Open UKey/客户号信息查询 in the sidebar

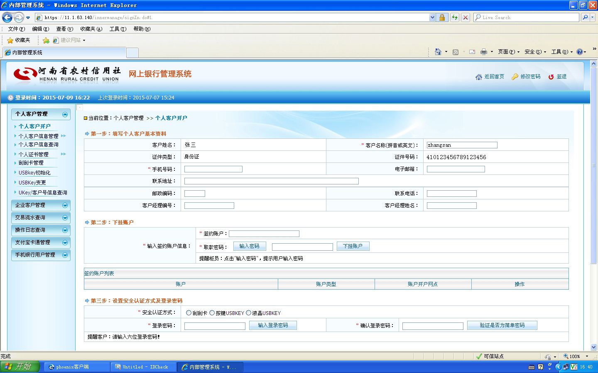pos(43,192)
